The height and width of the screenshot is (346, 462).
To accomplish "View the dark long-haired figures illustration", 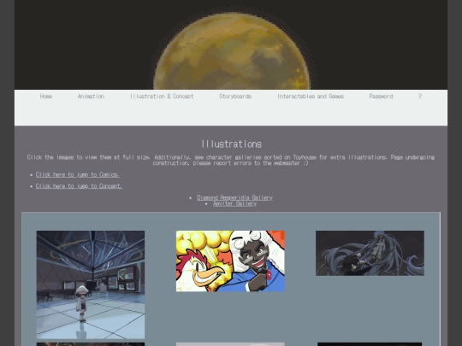I will (x=370, y=253).
